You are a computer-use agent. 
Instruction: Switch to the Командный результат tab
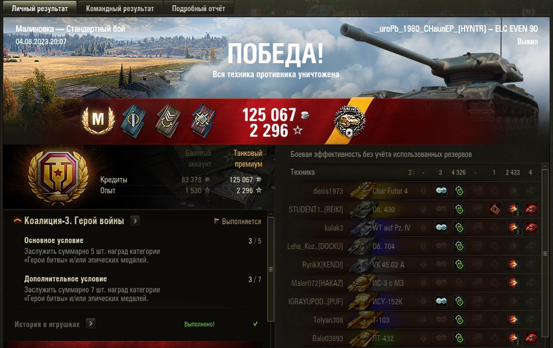point(120,8)
